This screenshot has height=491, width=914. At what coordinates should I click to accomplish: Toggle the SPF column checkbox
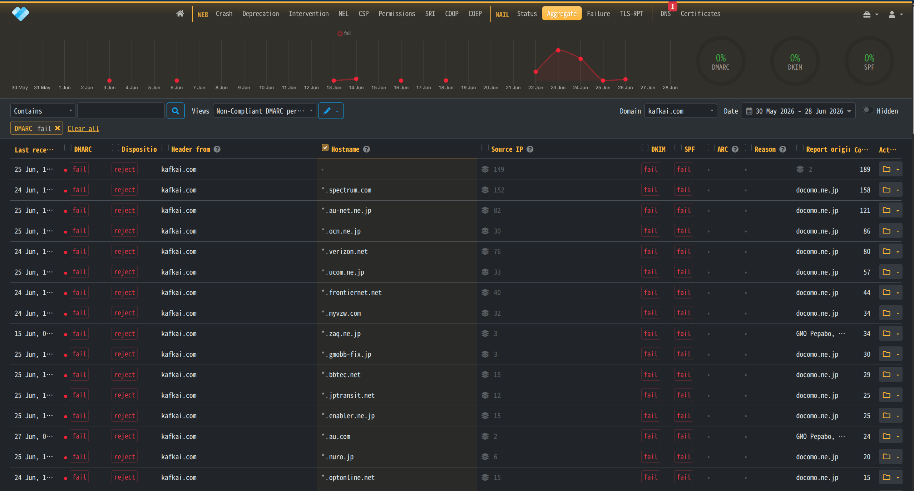point(678,148)
